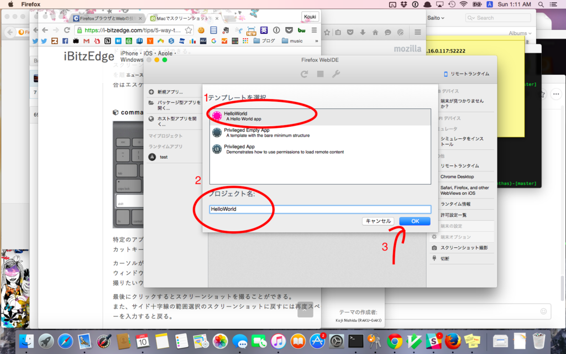This screenshot has height=354, width=566.
Task: Click the WebIDE reload arrow icon
Action: coord(305,74)
